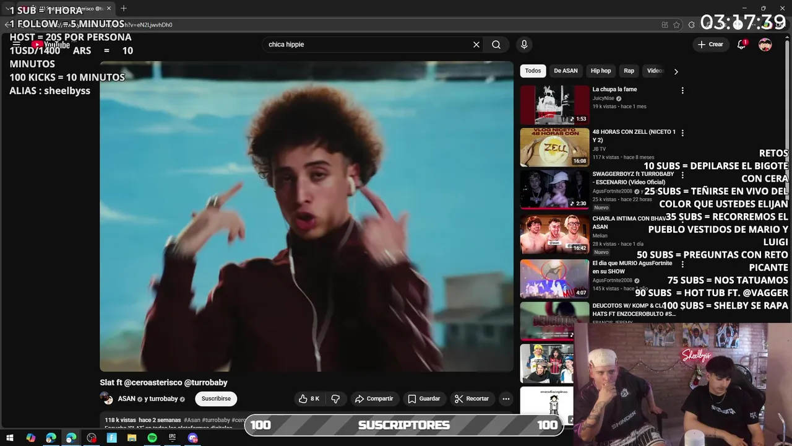Click the browser back arrow
This screenshot has height=446, width=792.
coord(7,25)
